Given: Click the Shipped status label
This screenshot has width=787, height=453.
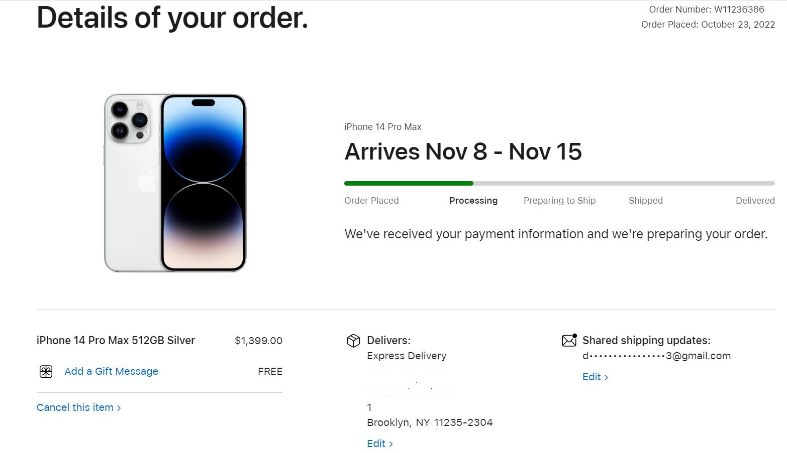Looking at the screenshot, I should click(x=645, y=200).
